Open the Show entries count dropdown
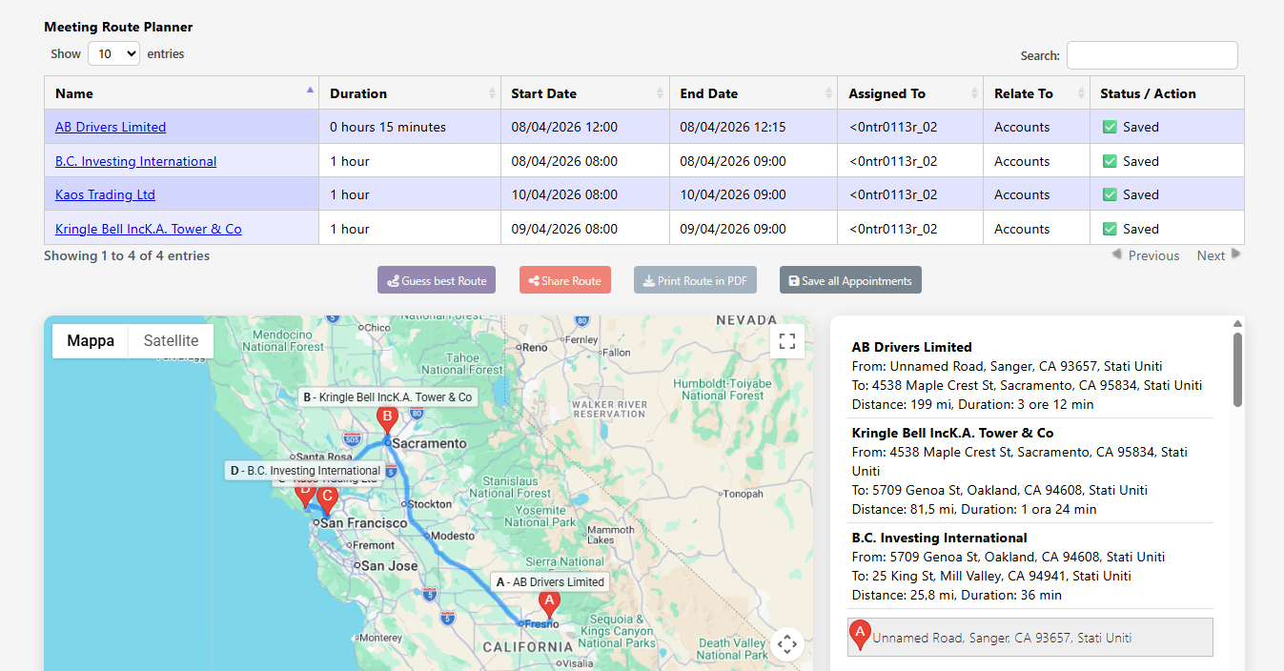This screenshot has height=671, width=1284. [x=113, y=54]
